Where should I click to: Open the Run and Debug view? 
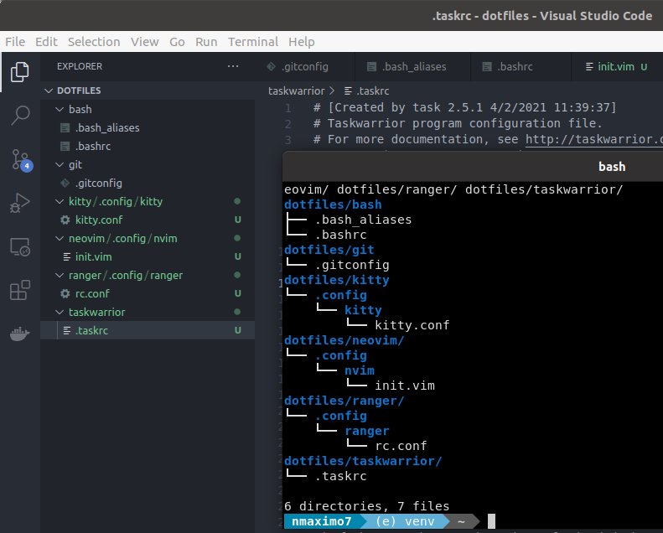pyautogui.click(x=20, y=203)
